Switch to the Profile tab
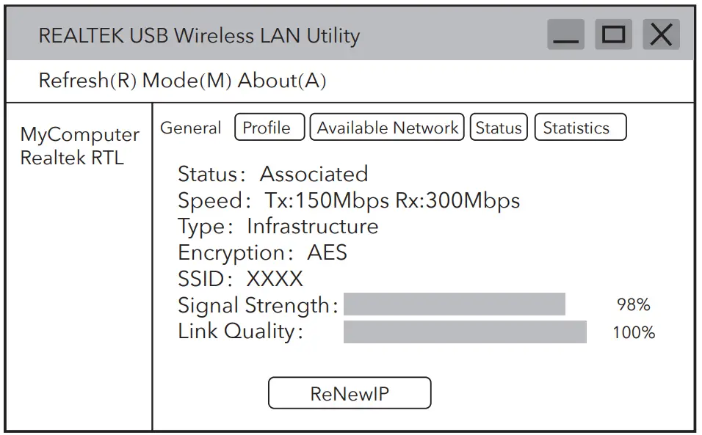 pyautogui.click(x=269, y=127)
